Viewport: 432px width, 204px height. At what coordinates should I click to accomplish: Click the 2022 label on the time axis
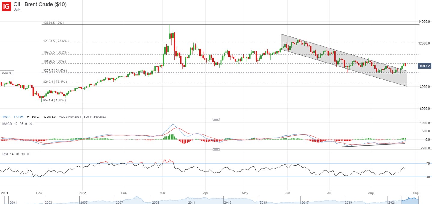[x=82, y=192]
